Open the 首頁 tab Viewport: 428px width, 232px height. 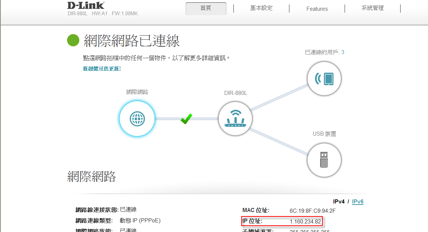point(206,9)
